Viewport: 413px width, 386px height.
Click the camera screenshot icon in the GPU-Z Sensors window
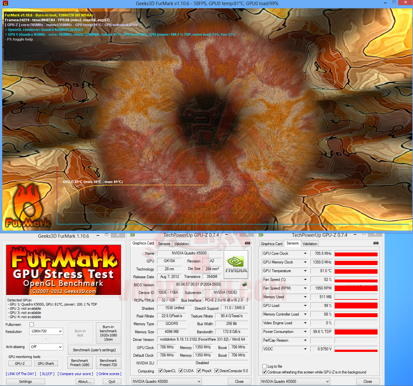coord(376,243)
